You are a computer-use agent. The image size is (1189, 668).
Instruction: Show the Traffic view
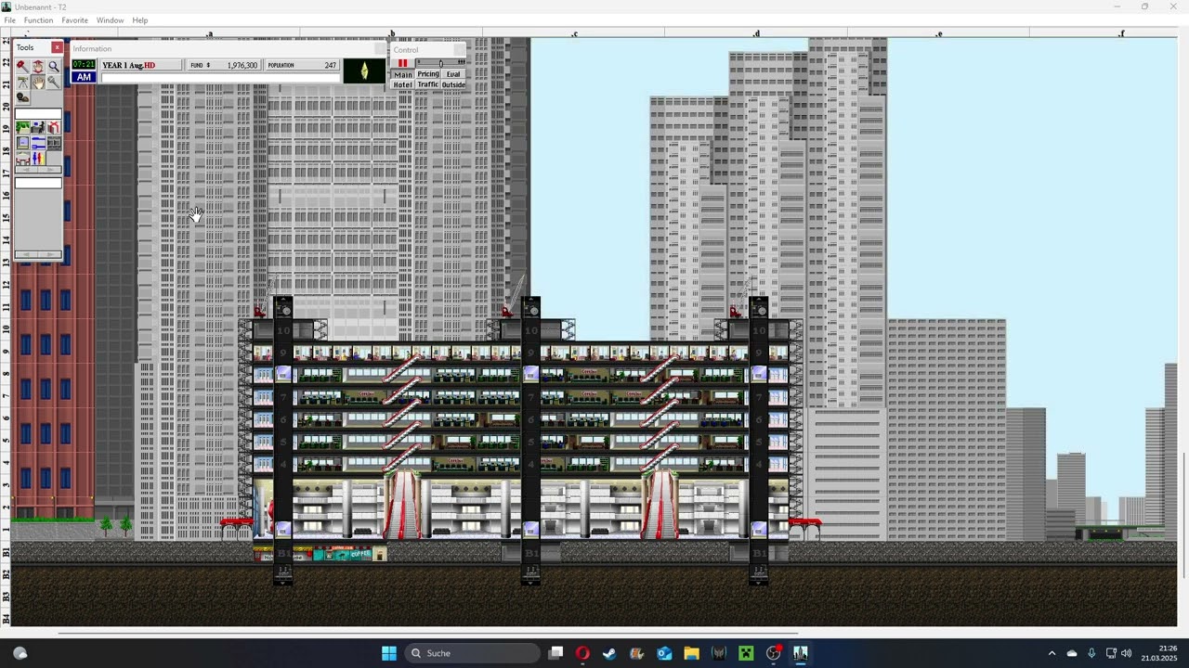coord(427,84)
